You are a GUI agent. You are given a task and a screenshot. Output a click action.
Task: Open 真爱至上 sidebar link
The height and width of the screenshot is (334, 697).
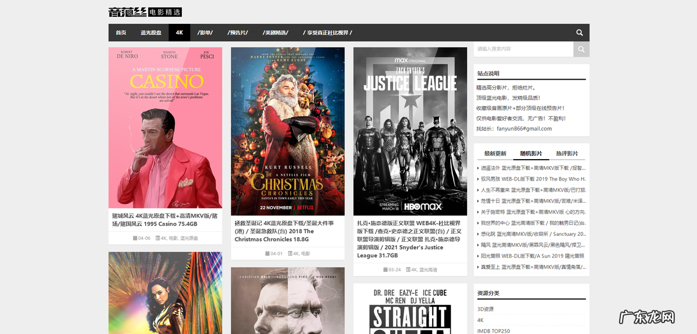click(533, 267)
